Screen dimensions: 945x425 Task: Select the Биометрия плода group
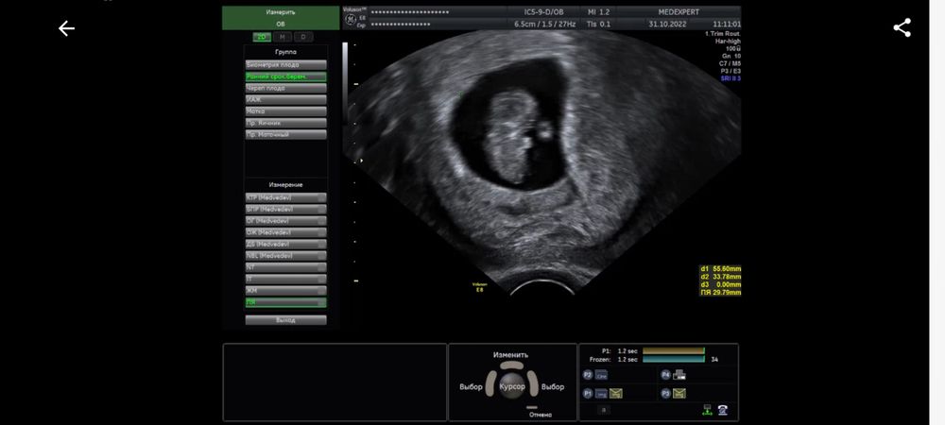coord(285,65)
